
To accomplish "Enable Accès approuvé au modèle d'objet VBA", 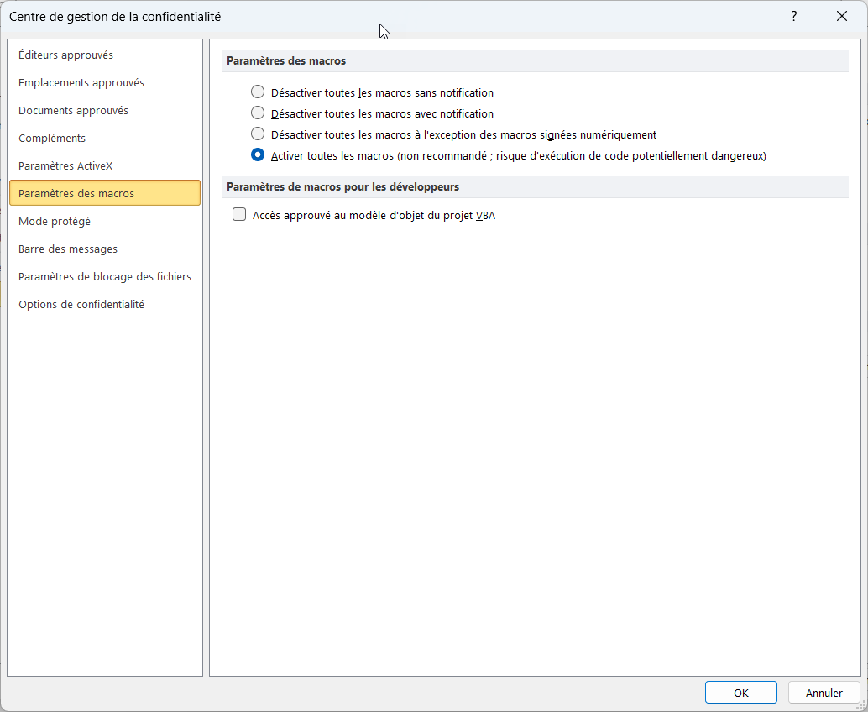I will point(239,215).
